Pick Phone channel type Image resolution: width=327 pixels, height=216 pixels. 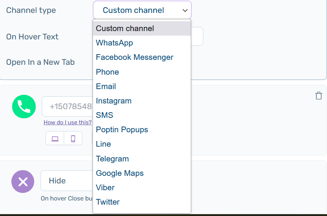click(142, 72)
